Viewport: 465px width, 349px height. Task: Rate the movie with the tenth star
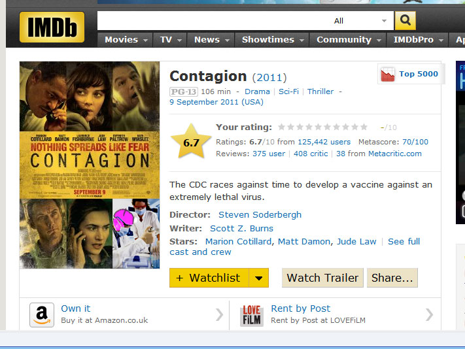click(x=364, y=127)
